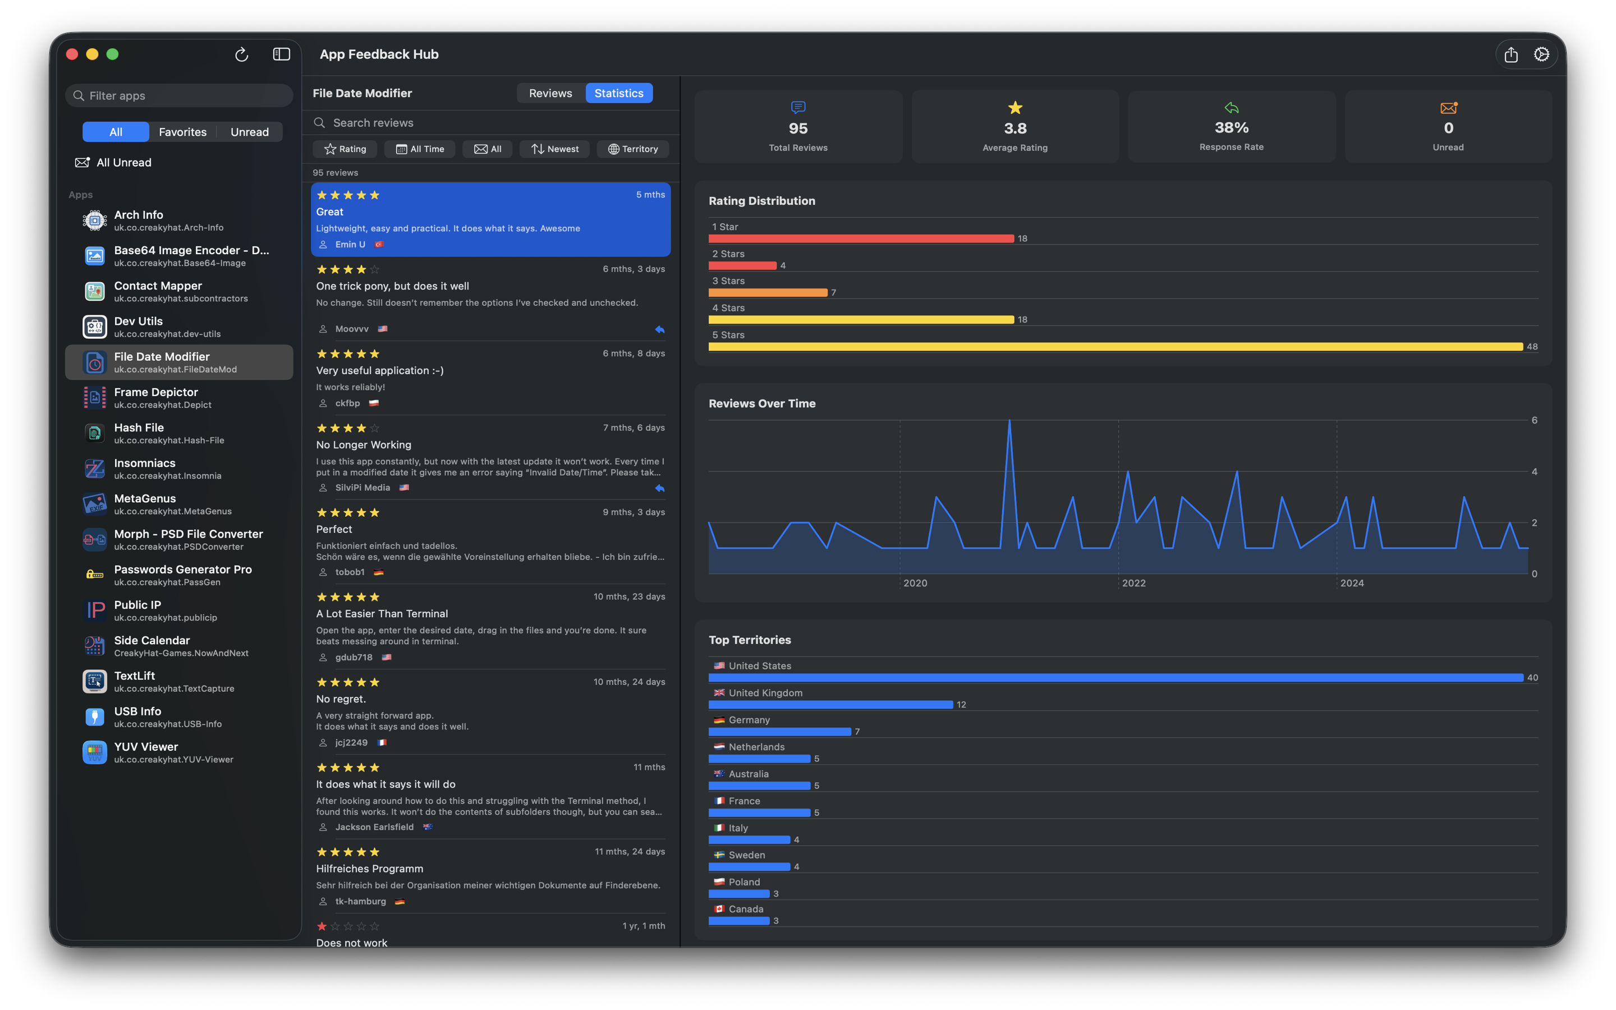This screenshot has width=1616, height=1010.
Task: Switch the app filter to Favorites
Action: [182, 132]
